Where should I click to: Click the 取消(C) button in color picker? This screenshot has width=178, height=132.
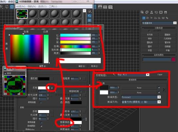pyautogui.click(x=95, y=66)
